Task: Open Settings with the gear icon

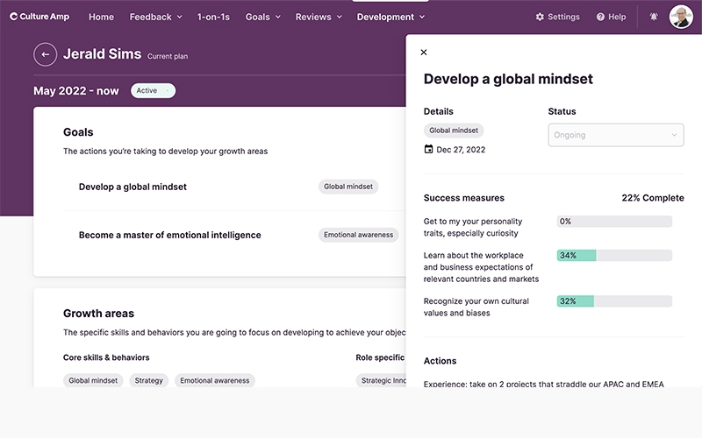Action: point(557,17)
